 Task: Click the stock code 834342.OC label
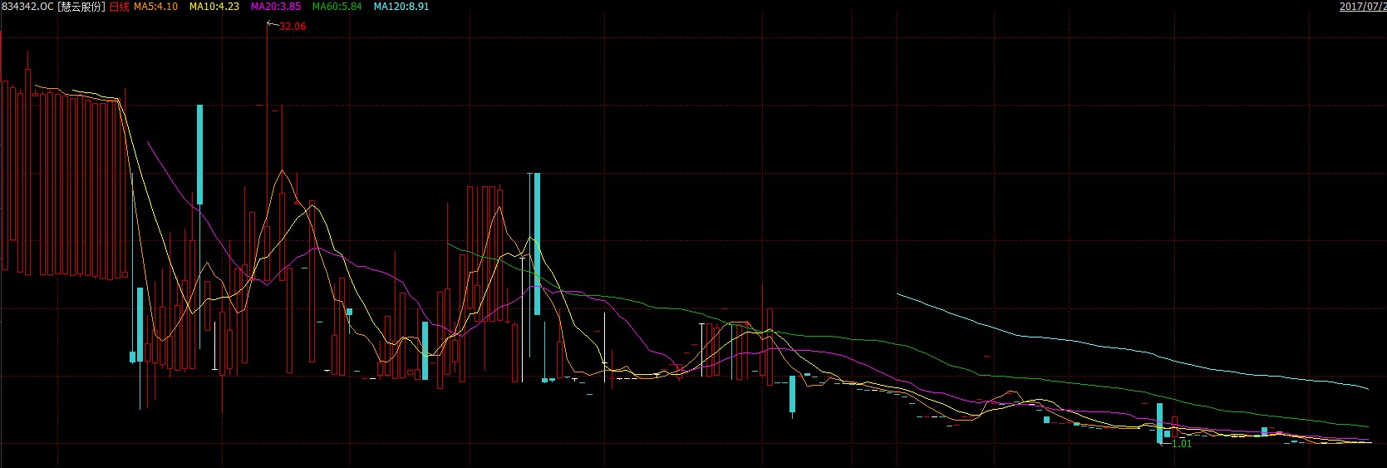coord(27,7)
